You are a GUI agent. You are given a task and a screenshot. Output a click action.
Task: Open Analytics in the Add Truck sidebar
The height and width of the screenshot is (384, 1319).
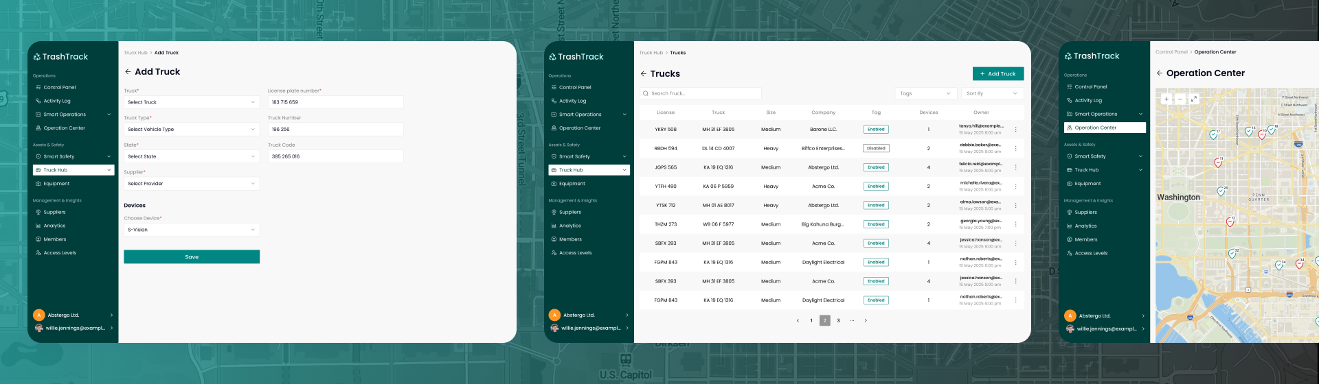point(54,226)
